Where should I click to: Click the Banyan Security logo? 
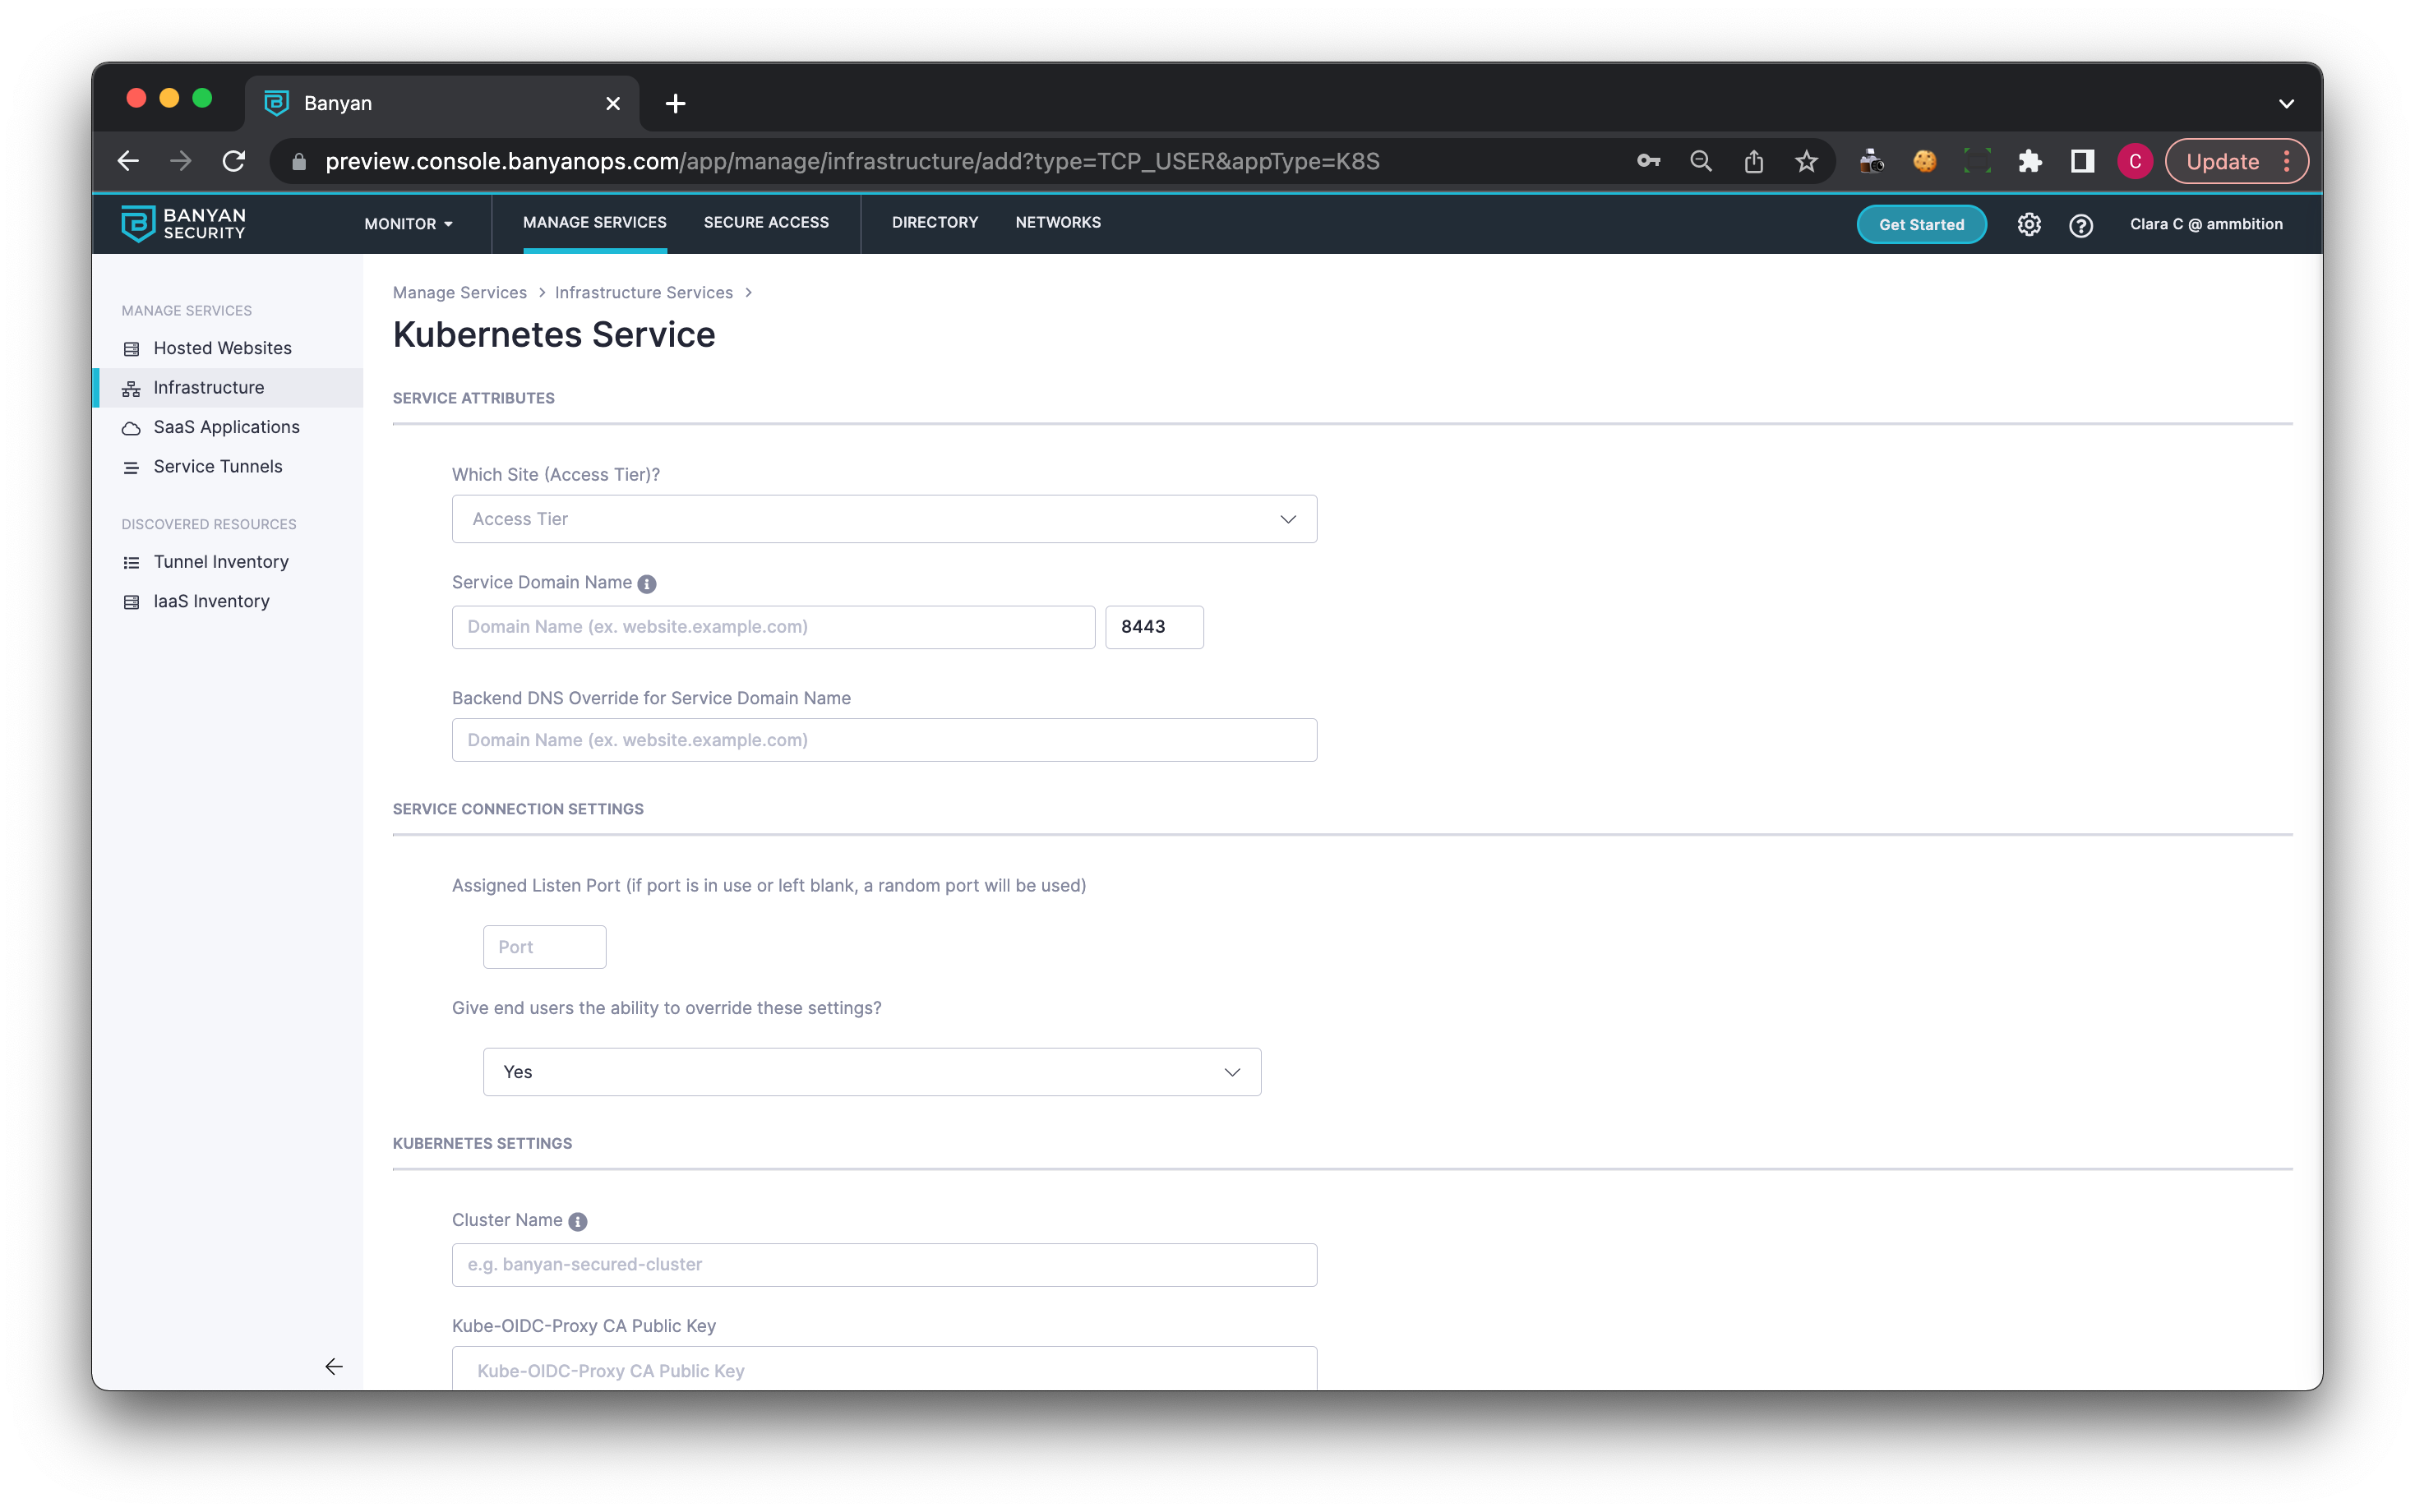click(x=184, y=224)
